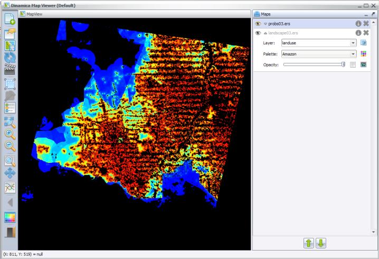Open the graph chart tool
Screen dimensions: 379x259
pyautogui.click(x=10, y=186)
